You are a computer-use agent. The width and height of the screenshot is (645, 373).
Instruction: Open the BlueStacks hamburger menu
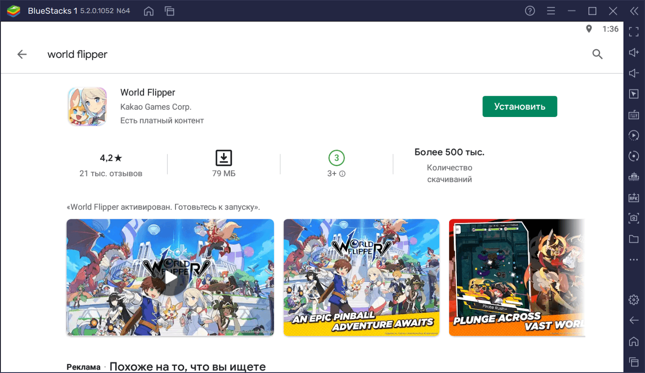(551, 11)
